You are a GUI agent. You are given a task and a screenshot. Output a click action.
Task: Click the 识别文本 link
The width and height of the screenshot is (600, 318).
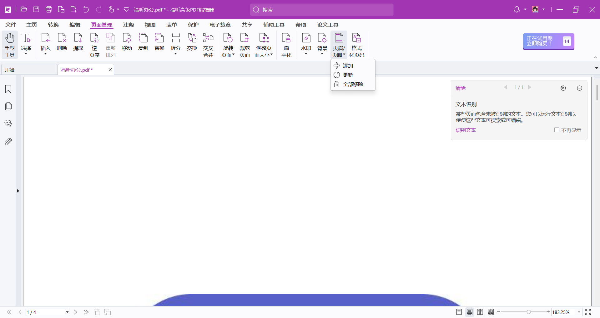coord(466,130)
